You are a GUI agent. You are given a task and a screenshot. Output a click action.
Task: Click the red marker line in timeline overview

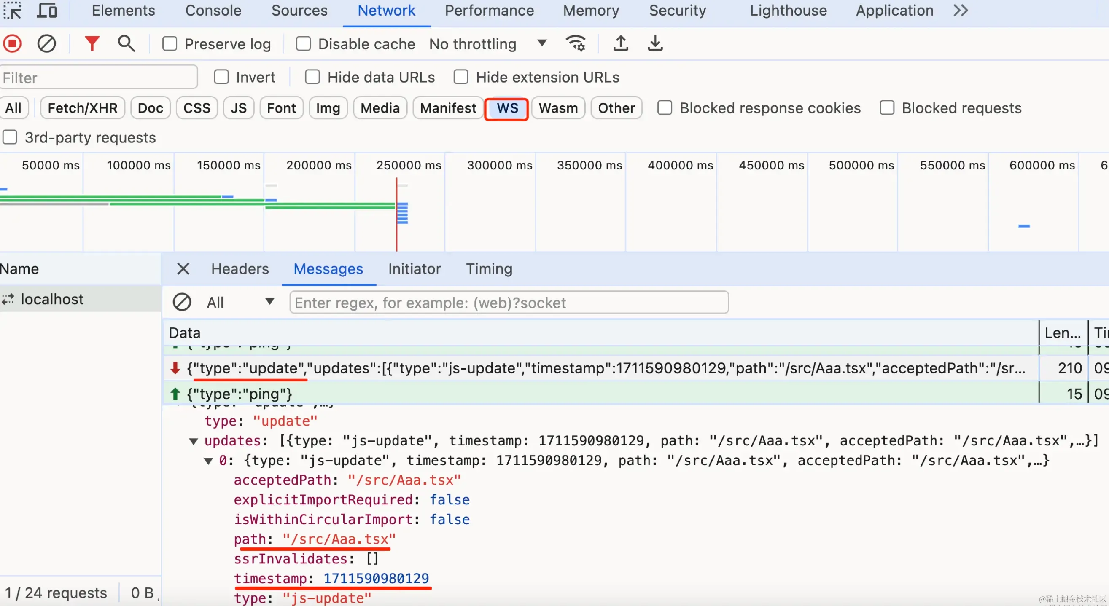click(396, 215)
